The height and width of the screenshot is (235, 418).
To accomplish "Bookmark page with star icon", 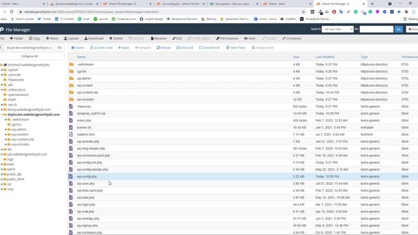I will pos(303,12).
